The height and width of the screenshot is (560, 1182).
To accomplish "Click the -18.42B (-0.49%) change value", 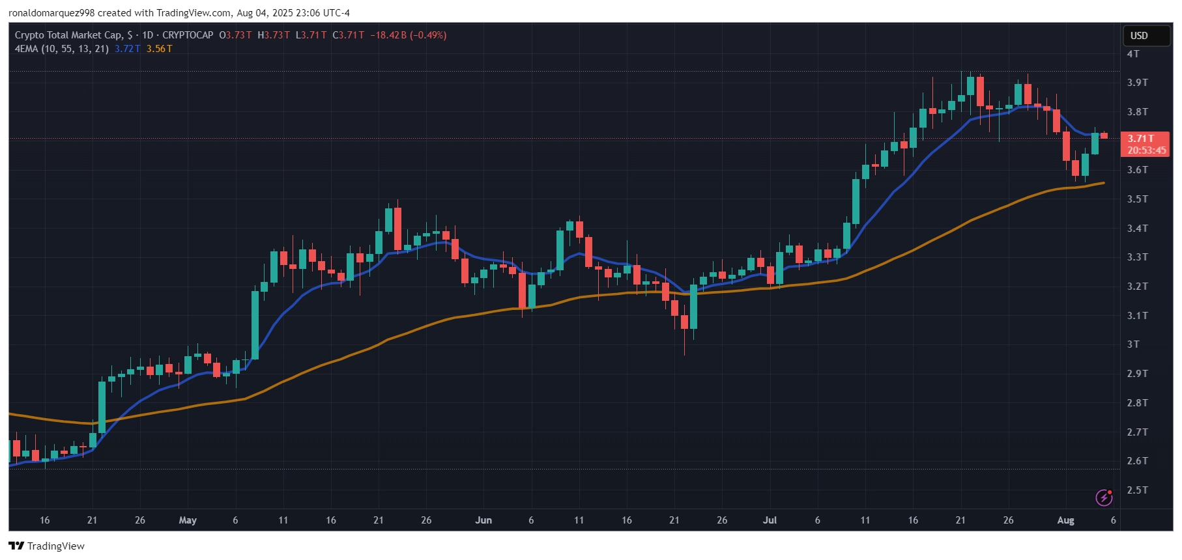I will point(409,35).
